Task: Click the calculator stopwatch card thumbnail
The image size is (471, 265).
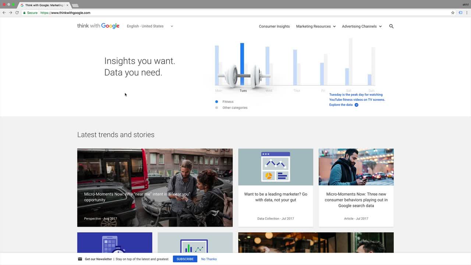Action: tap(115, 243)
